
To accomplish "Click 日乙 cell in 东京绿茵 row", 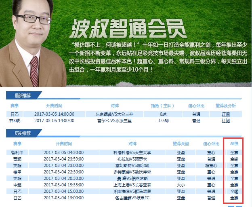I will 15,114.
